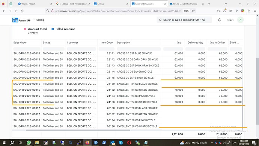The height and width of the screenshot is (146, 259).
Task: Click the Panam ERP logo
Action: click(21, 20)
